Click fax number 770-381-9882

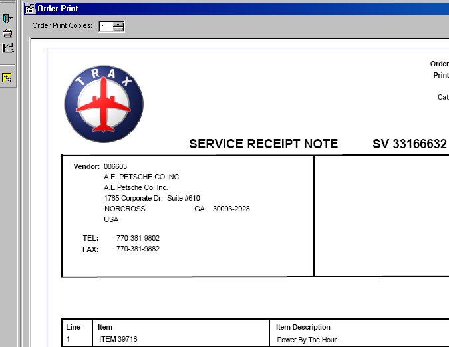138,249
